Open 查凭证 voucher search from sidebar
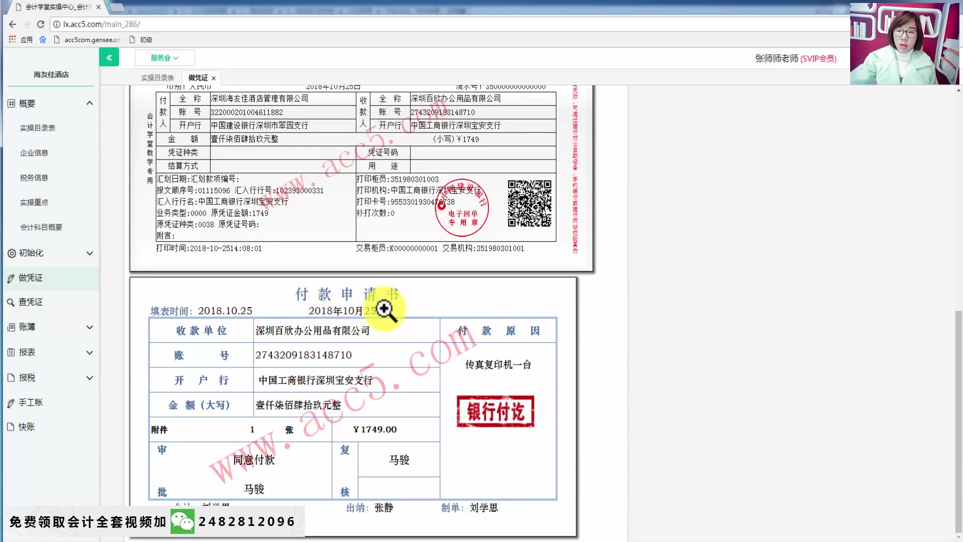963x542 pixels. point(11,302)
